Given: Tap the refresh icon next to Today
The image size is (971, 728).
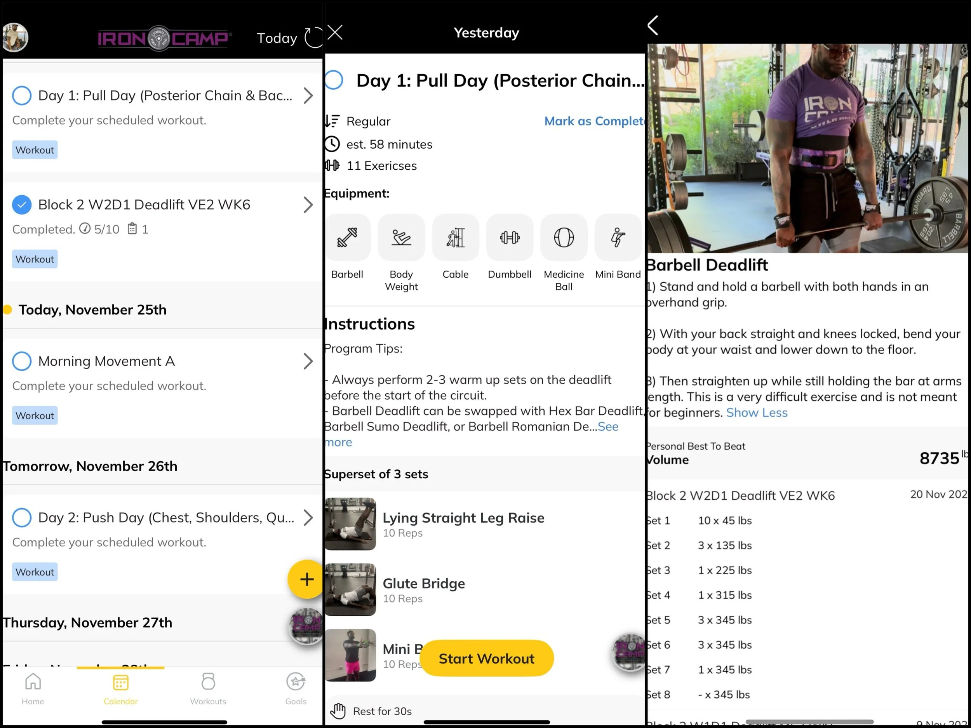Looking at the screenshot, I should coord(313,37).
